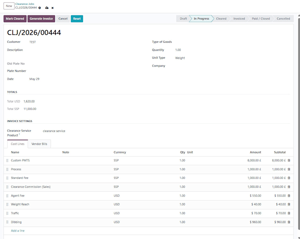Select the Paid / Closed status stage
This screenshot has width=300, height=239.
coord(261,19)
